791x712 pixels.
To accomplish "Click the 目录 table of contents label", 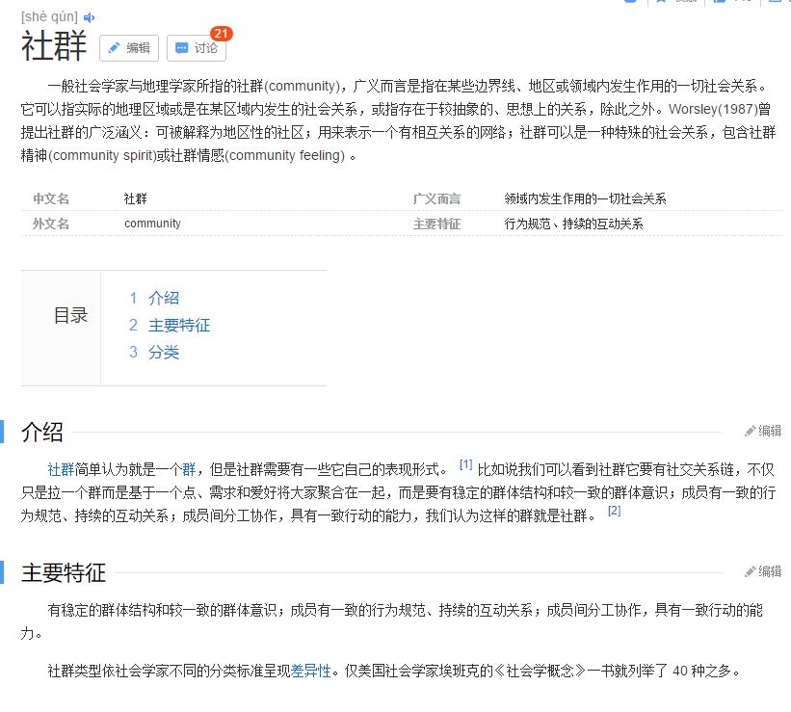I will (72, 314).
